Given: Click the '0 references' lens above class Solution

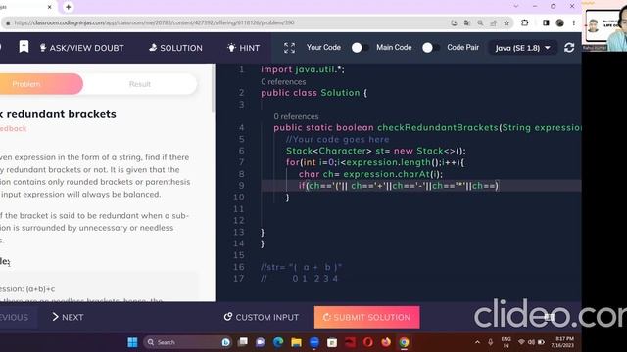Looking at the screenshot, I should coord(283,82).
